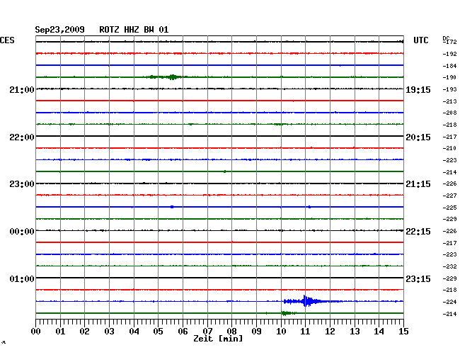Click the 23:15 UTC time label
Viewport: 460px width, 350px height.
pos(418,278)
